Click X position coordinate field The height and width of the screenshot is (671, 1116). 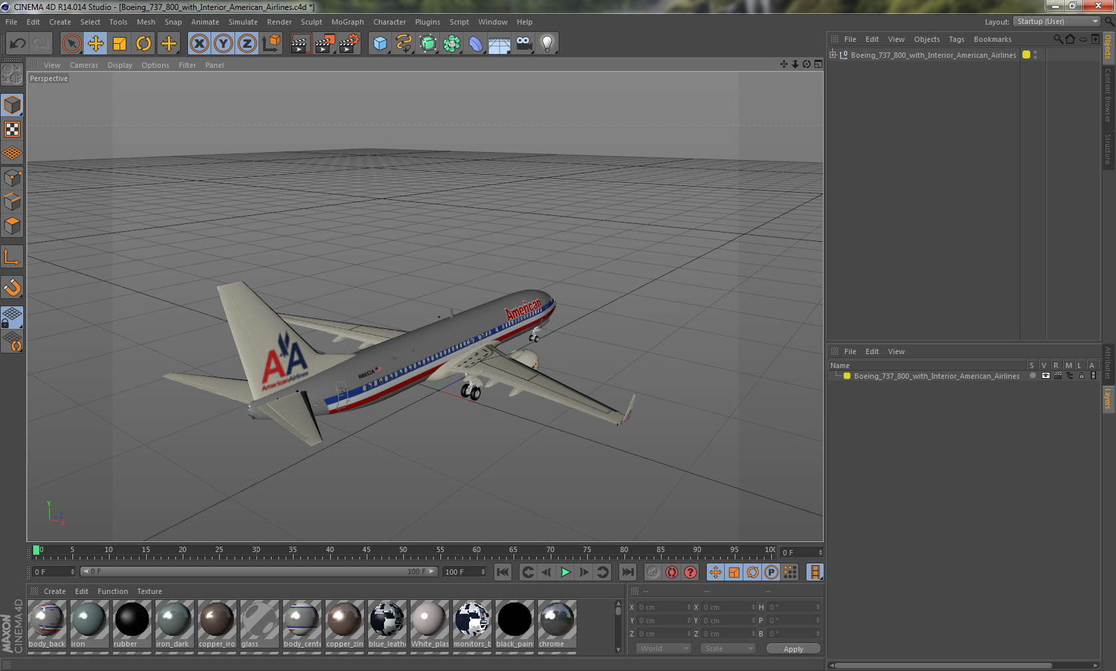[664, 607]
